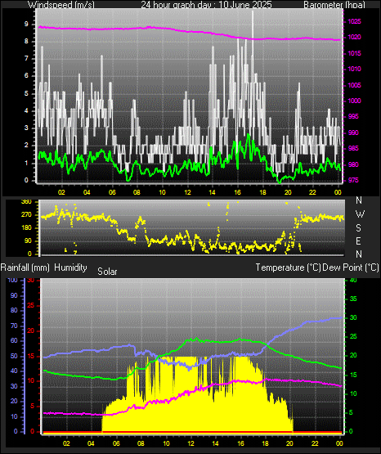Click the 8 tick on windspeed axis
This screenshot has width=381, height=454.
26,42
